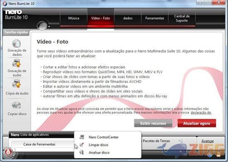This screenshot has height=162, width=228.
Task: Click the Nero ControlCenter icon in popup
Action: point(82,137)
